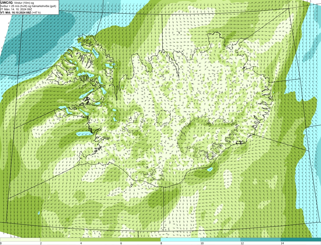Click the legend scale label '10'
Viewport: 321px width, 245px height.
(x=202, y=243)
